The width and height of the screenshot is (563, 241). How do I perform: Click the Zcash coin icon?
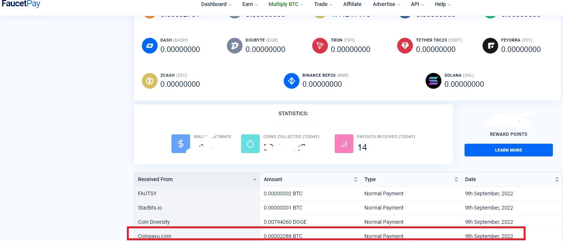click(x=150, y=81)
